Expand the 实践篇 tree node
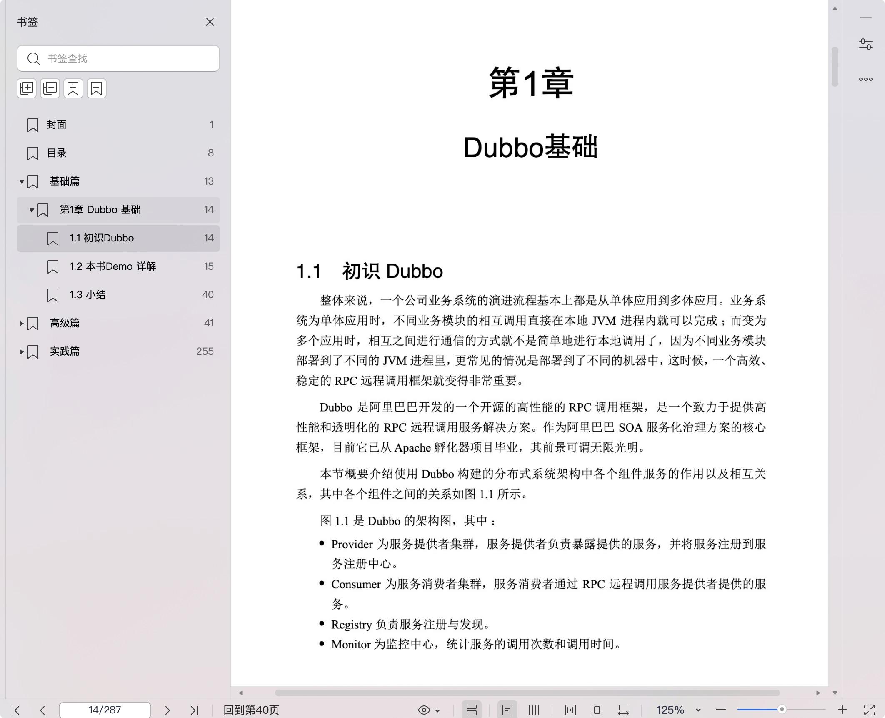885x718 pixels. 22,352
